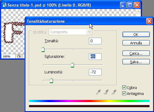Click the Tonalità value field

tap(95, 41)
